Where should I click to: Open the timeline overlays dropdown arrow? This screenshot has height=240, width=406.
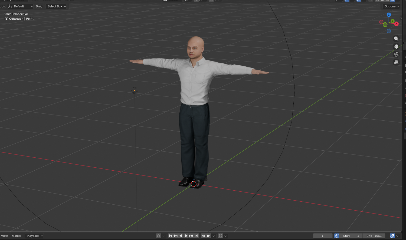pos(397,236)
